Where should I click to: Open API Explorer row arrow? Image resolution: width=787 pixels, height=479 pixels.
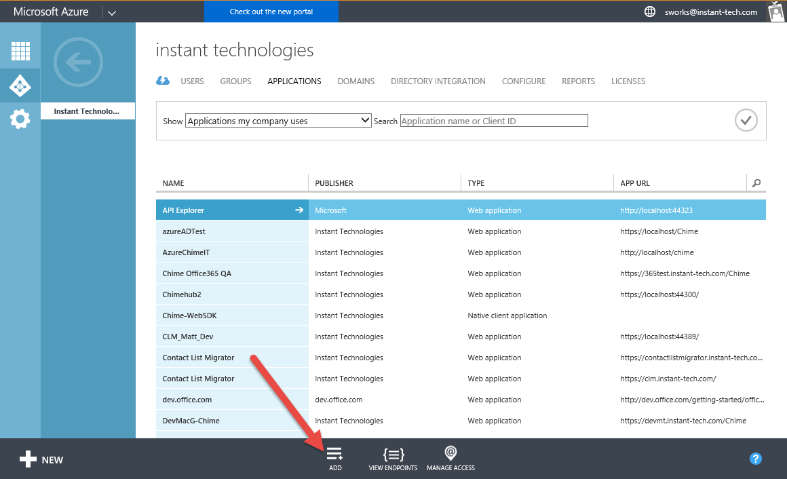point(299,210)
